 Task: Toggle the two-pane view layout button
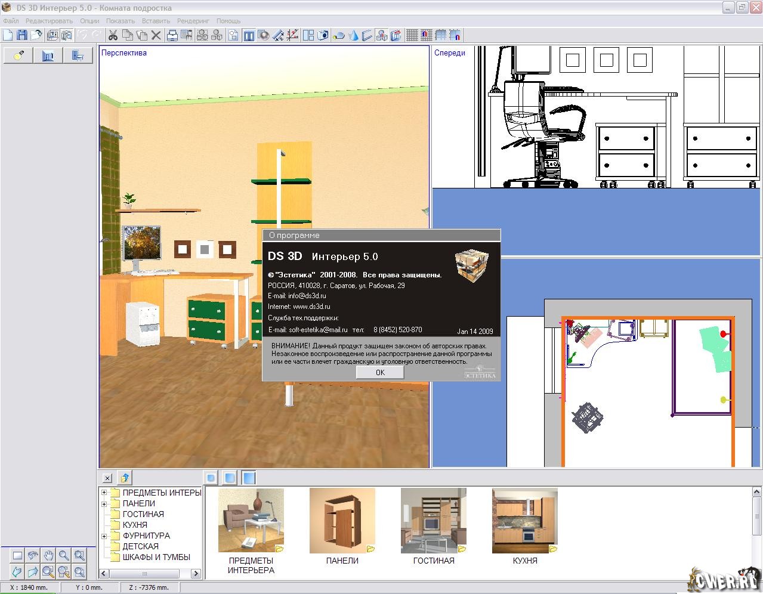248,35
